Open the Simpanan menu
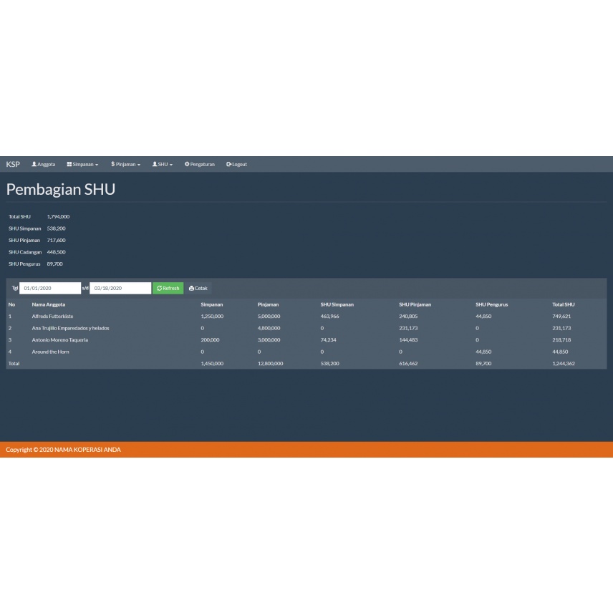 tap(82, 164)
